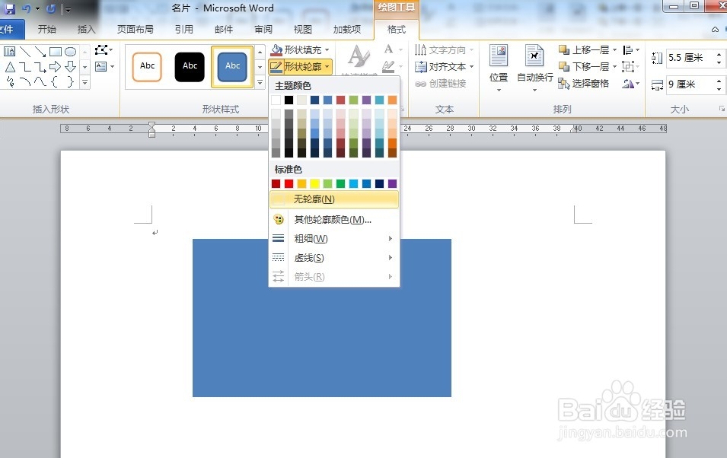This screenshot has width=727, height=458.
Task: Click the 文字方向 (Text Direction) icon
Action: coord(422,49)
